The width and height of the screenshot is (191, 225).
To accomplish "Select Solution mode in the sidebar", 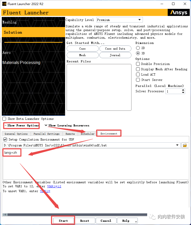I will [x=33, y=32].
